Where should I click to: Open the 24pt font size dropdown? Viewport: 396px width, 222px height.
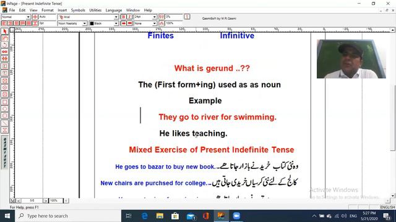pyautogui.click(x=154, y=17)
